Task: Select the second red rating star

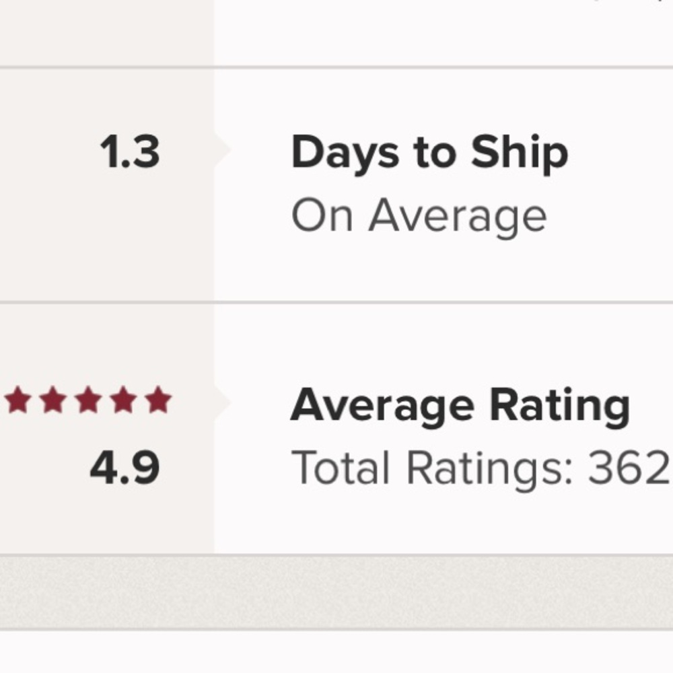Action: pyautogui.click(x=53, y=400)
